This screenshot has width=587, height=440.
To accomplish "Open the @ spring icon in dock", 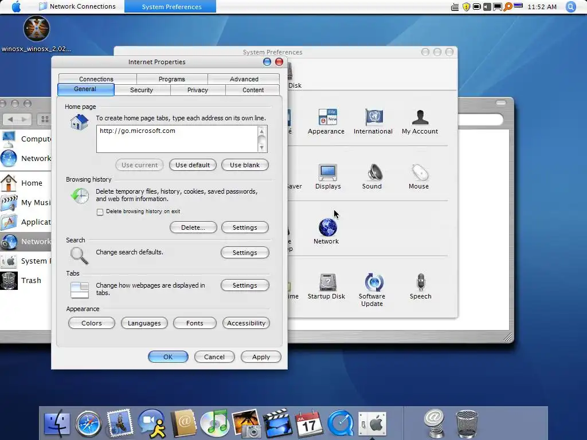I will [435, 423].
